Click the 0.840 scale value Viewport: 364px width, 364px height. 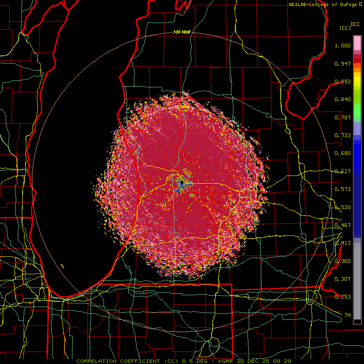[x=343, y=99]
